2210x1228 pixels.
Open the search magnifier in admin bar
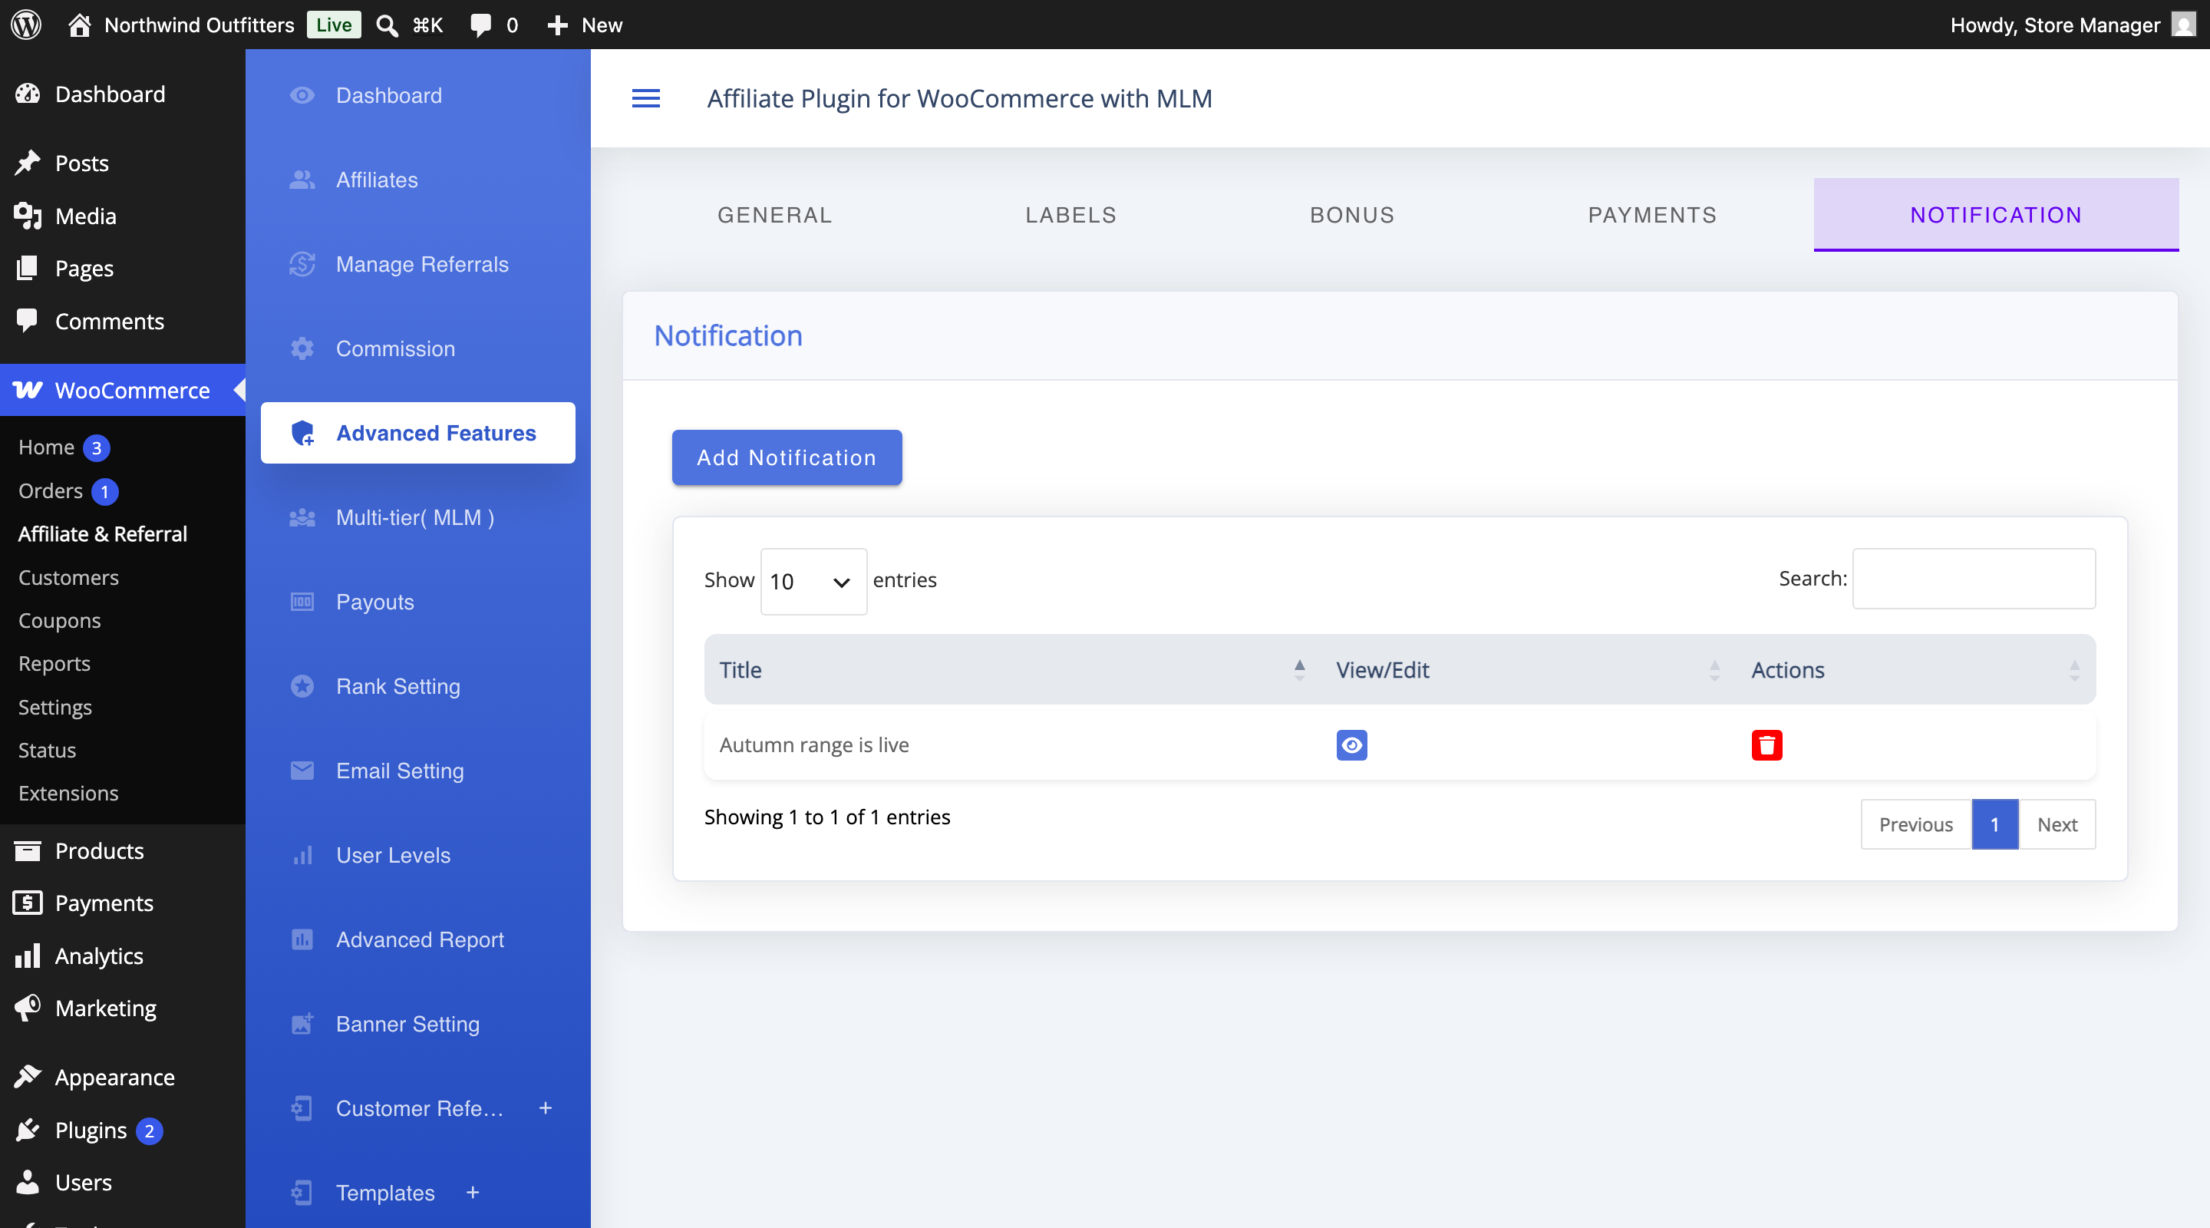(x=387, y=25)
